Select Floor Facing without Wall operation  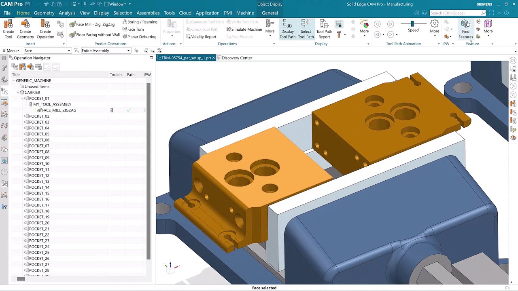click(94, 35)
